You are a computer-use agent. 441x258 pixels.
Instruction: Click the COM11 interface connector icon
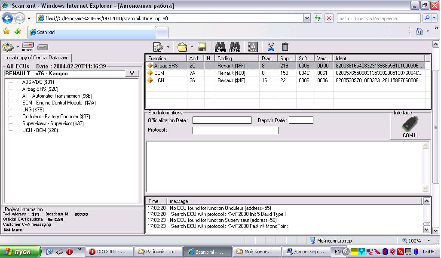point(410,124)
